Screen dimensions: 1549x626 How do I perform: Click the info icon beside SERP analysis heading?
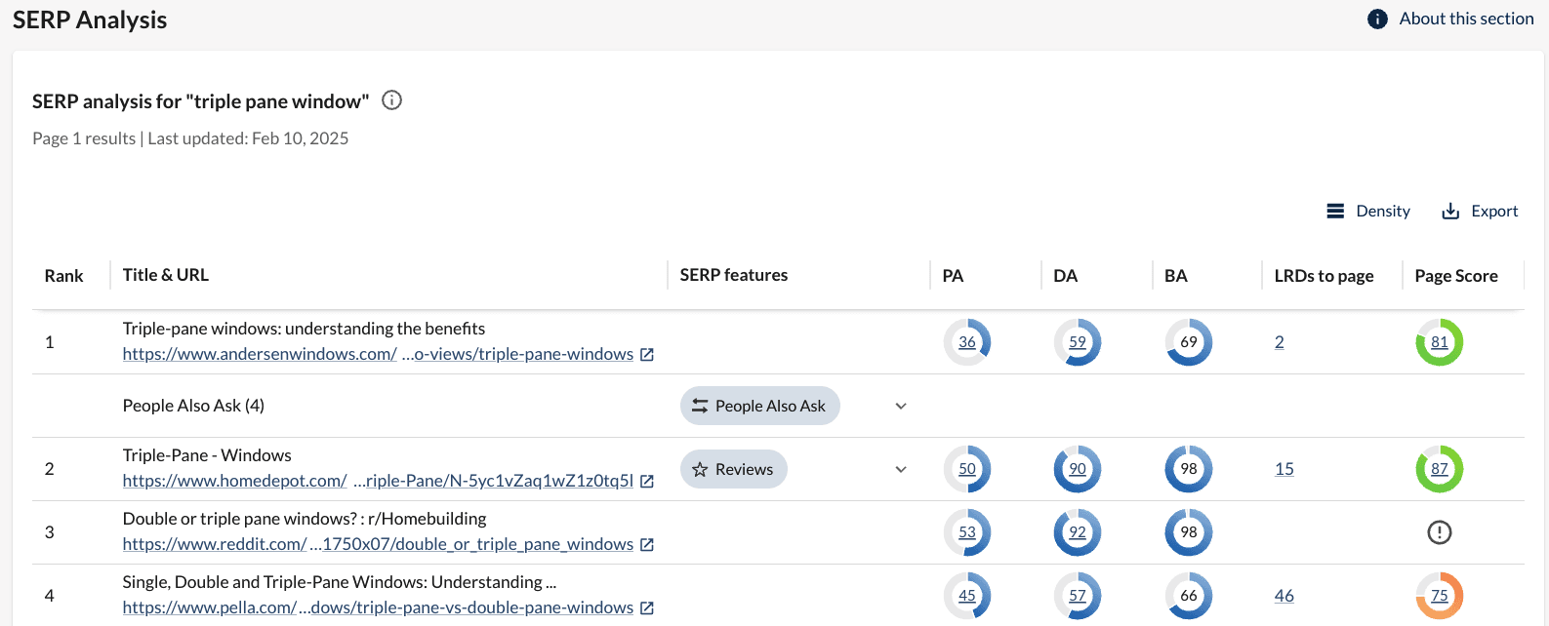point(391,100)
